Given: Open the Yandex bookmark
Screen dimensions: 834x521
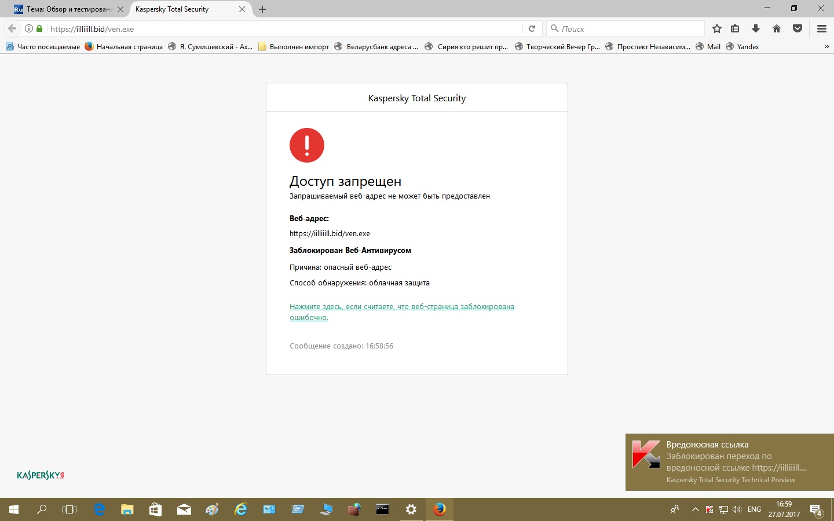Looking at the screenshot, I should point(742,47).
